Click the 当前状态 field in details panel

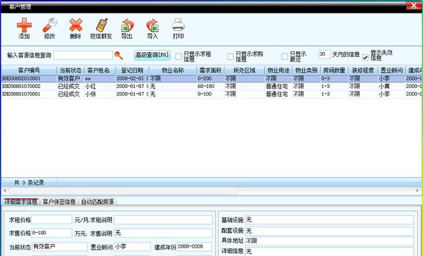(x=60, y=247)
